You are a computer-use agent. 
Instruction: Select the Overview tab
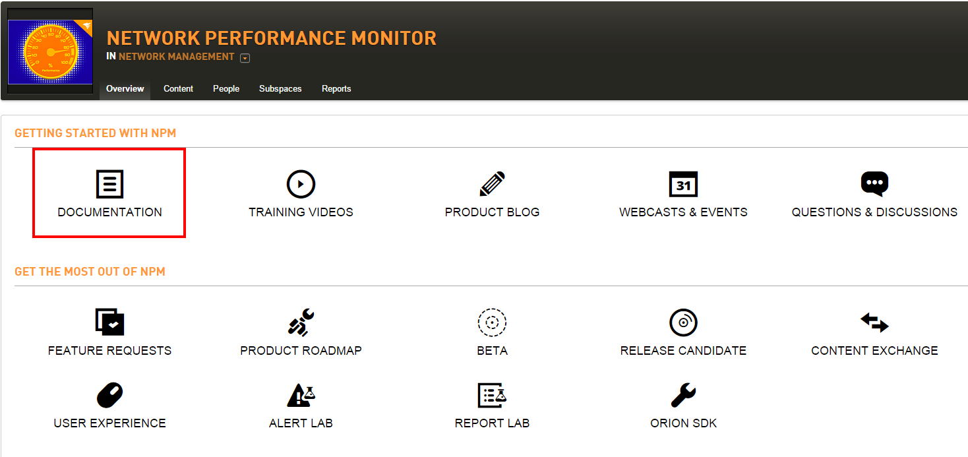pos(125,88)
